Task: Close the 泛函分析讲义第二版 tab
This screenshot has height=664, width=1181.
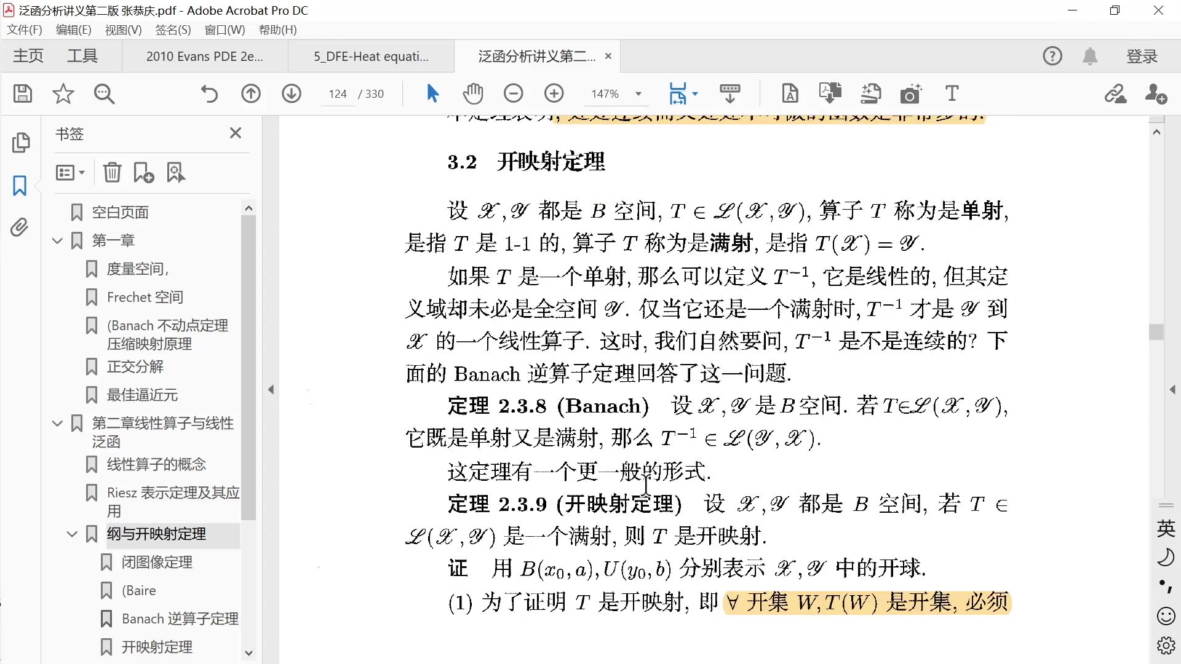Action: tap(608, 56)
